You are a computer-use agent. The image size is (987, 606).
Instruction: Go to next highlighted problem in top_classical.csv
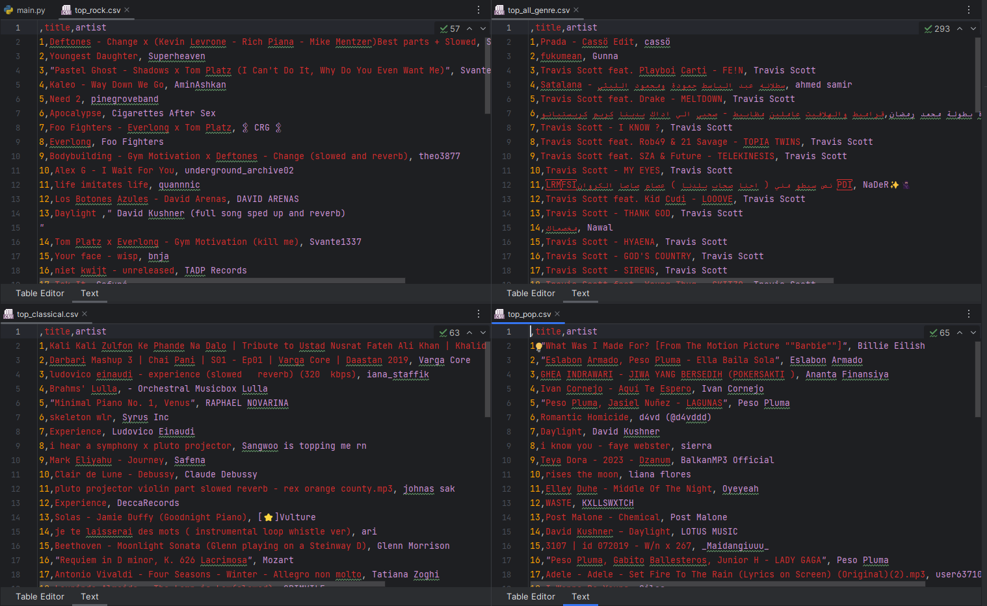click(x=483, y=333)
